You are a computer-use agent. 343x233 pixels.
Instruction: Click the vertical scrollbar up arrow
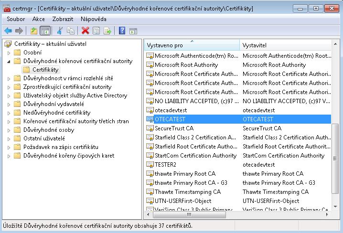coord(335,44)
